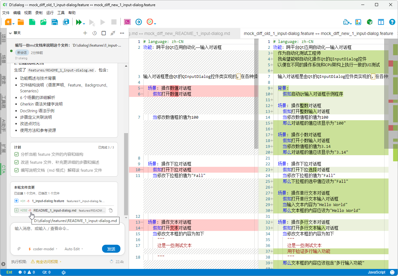398x276 pixels.
Task: Toggle the improve feature file plan checkbox
Action: coord(17,162)
